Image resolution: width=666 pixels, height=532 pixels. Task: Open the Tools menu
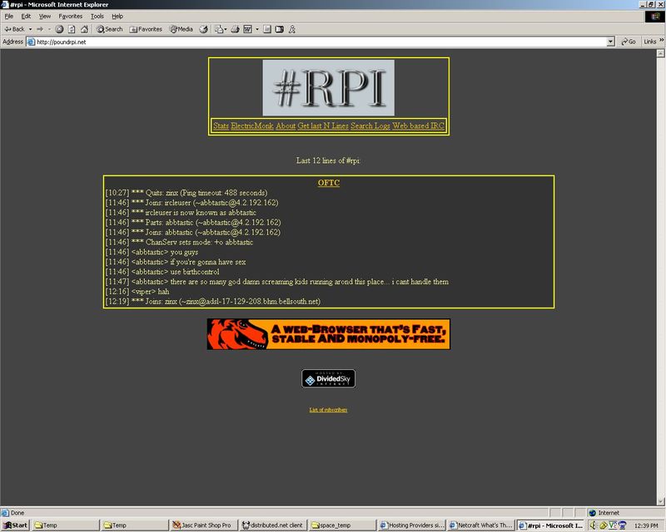(x=97, y=16)
